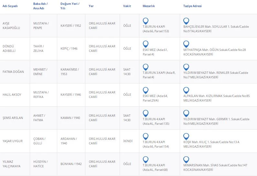Click cemetery map pin for Ayşe Kasapoğlu
This screenshot has height=176, width=257.
(145, 21)
